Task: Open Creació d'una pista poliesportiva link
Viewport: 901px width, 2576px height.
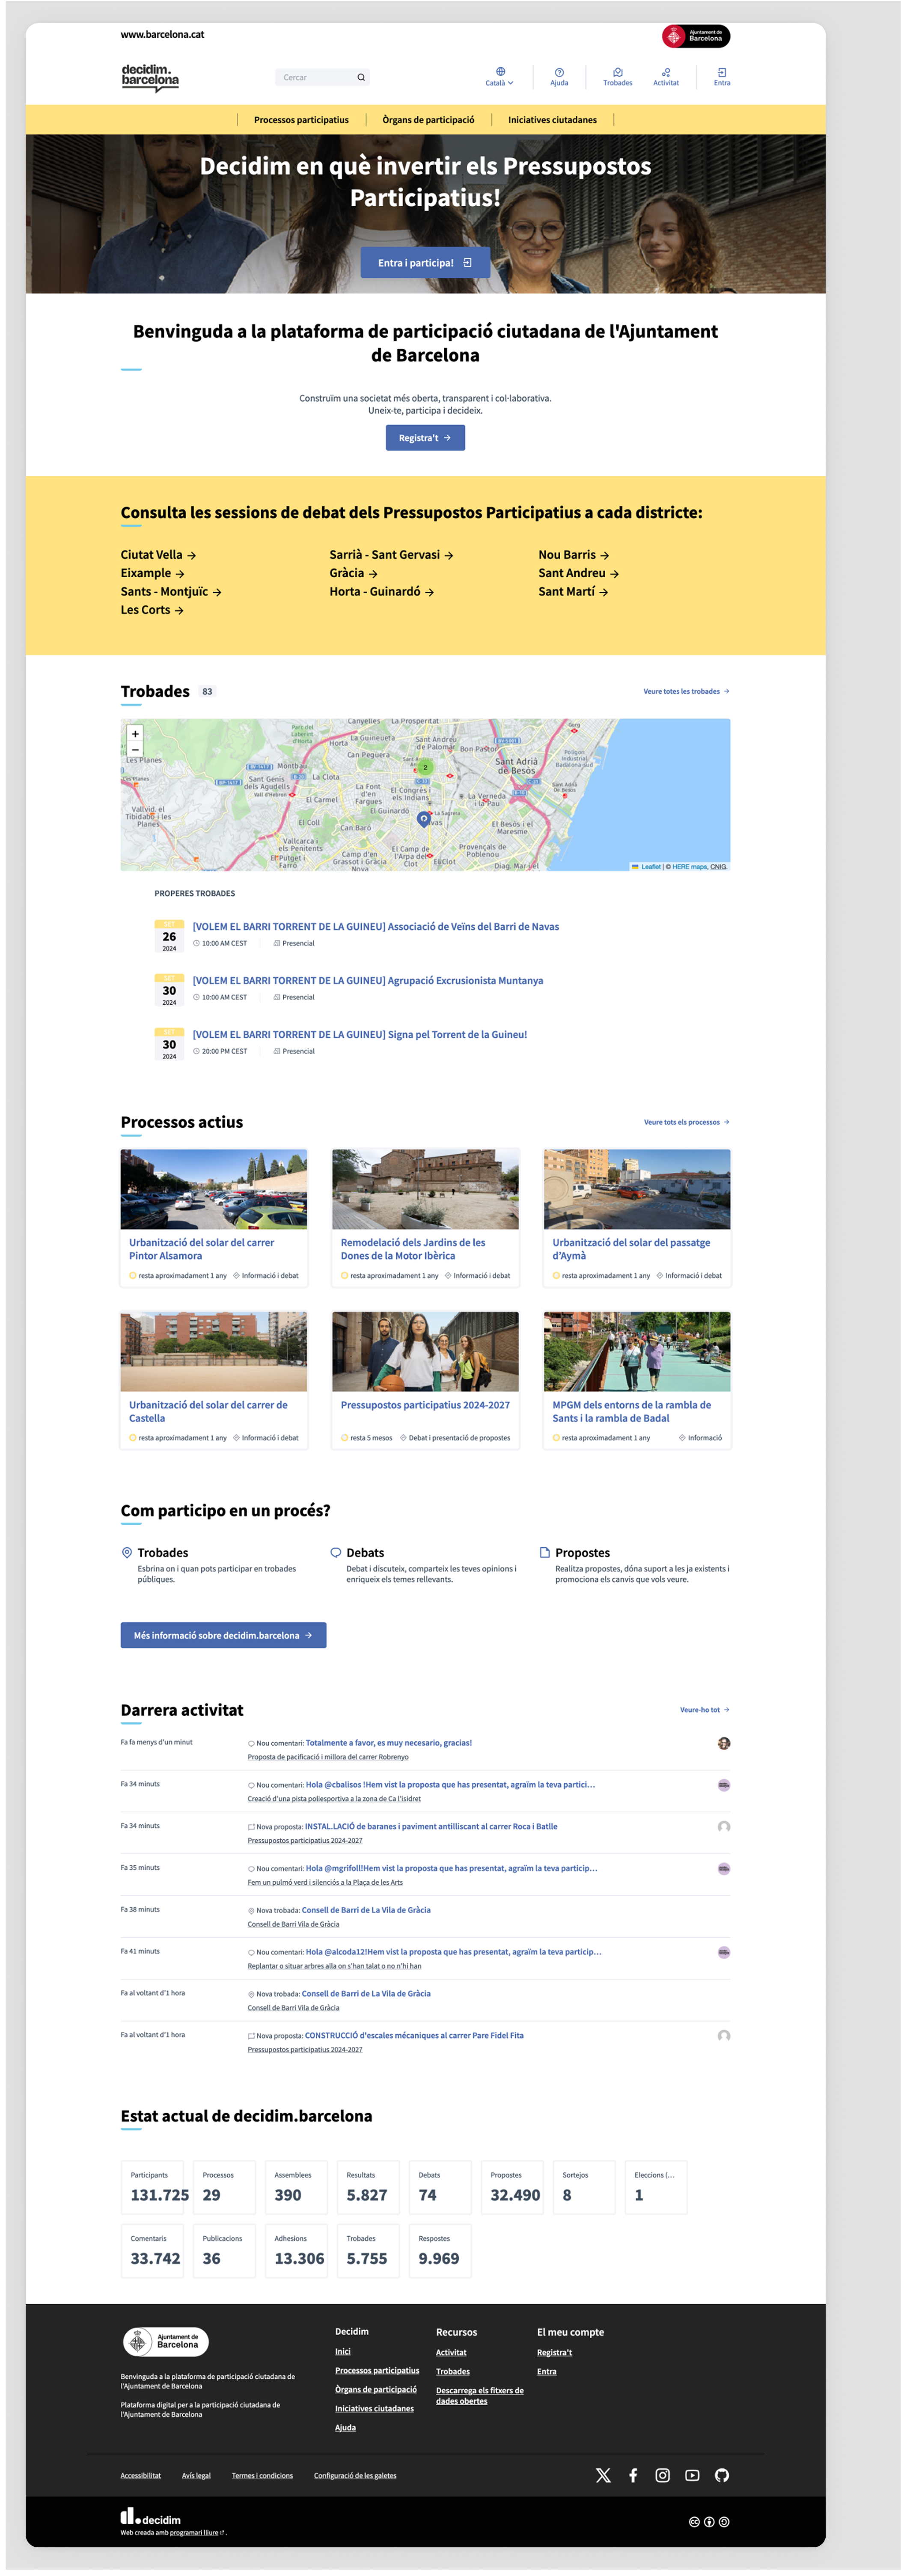Action: [334, 1799]
